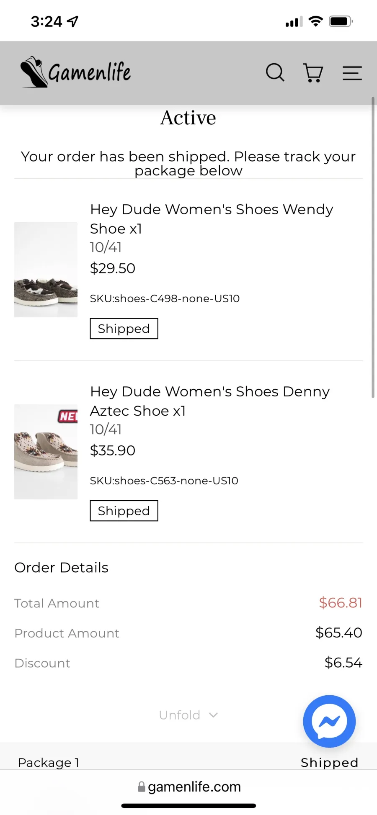Open the Messenger chat bubble
Screen dimensions: 377x815
click(329, 721)
